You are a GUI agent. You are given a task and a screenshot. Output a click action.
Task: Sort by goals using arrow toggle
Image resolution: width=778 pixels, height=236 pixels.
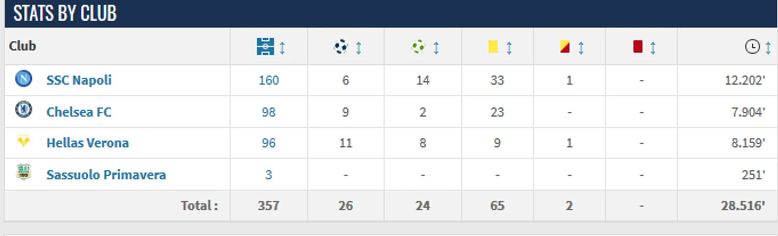359,48
